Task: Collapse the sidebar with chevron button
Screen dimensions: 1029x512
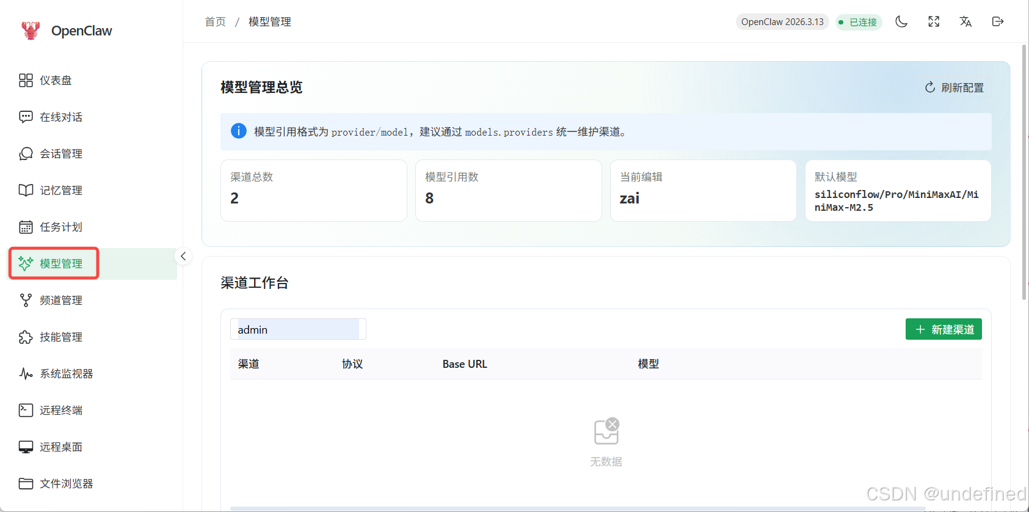Action: pos(183,256)
